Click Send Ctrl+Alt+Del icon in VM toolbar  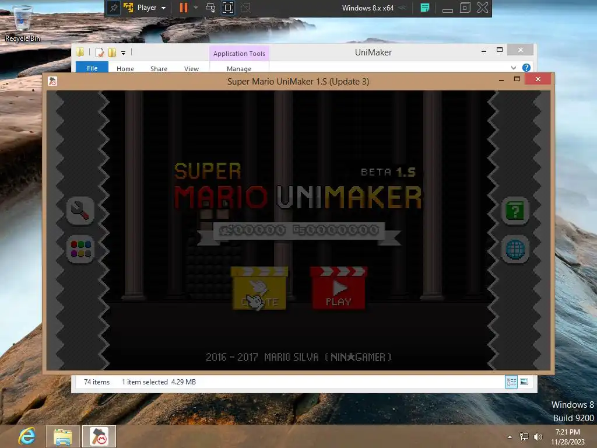210,8
